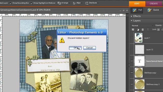The width and height of the screenshot is (163, 92).
Task: Click the Old Brass copy thumbnail
Action: [139, 73]
